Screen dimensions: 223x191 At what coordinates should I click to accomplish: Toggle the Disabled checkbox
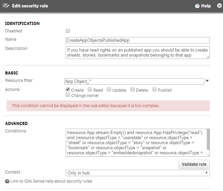[x=68, y=31]
